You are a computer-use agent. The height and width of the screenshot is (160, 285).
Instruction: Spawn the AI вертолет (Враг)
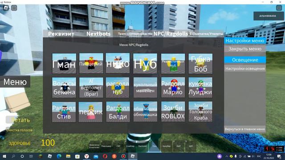click(91, 88)
